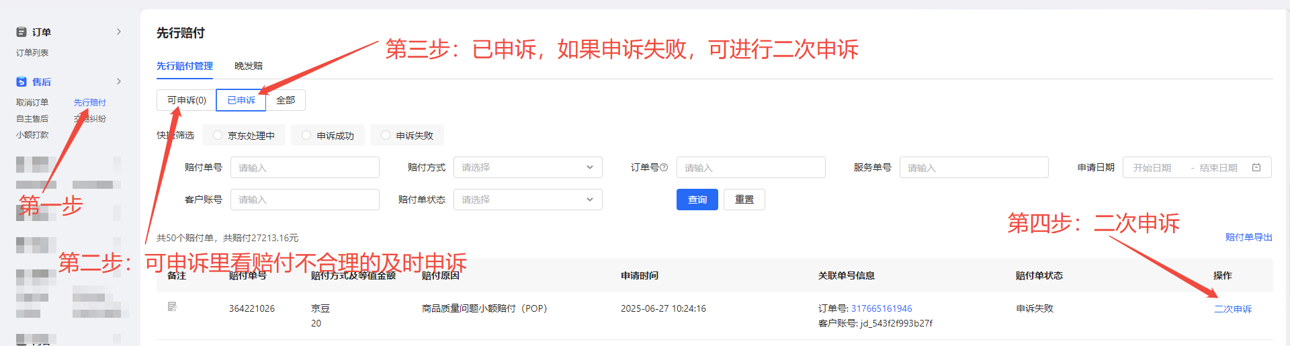Viewport: 1290px width, 346px height.
Task: Click the blue 查询 button
Action: (x=697, y=200)
